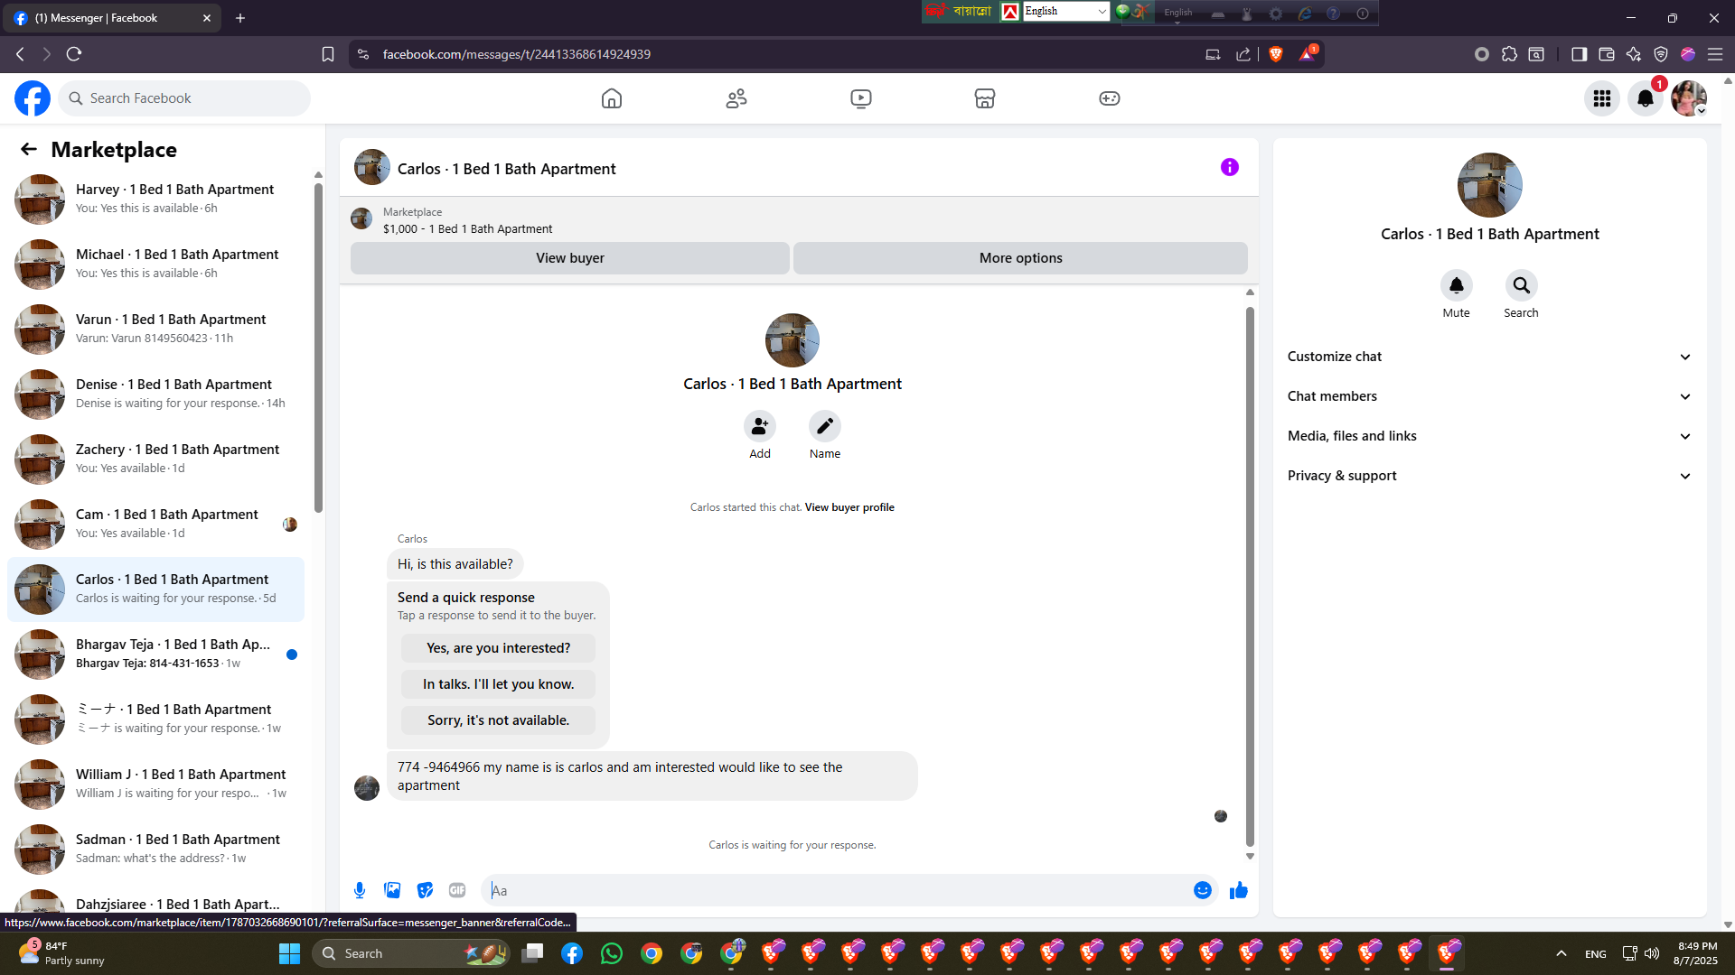Send quick reply 'Yes, are you interested?'
1735x975 pixels.
[499, 648]
